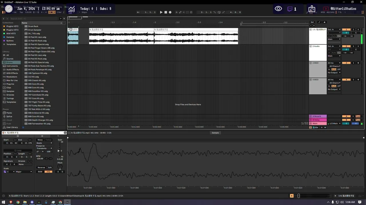The width and height of the screenshot is (366, 205).
Task: Solo the 4 MIDI track
Action: coord(353,80)
